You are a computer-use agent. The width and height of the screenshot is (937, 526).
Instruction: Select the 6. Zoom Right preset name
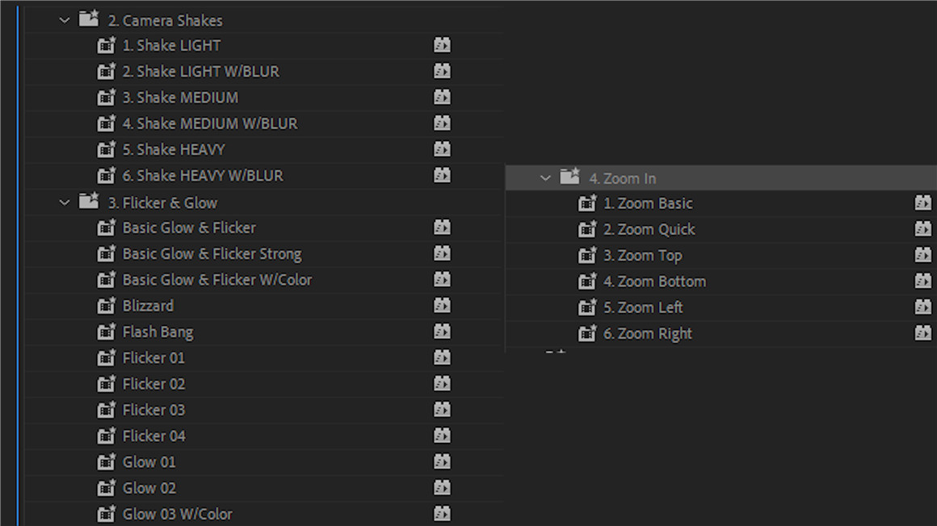pyautogui.click(x=648, y=334)
